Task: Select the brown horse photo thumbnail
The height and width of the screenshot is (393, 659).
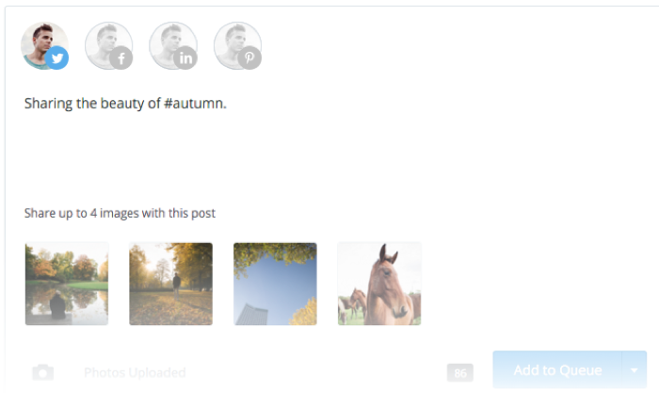Action: [x=379, y=284]
